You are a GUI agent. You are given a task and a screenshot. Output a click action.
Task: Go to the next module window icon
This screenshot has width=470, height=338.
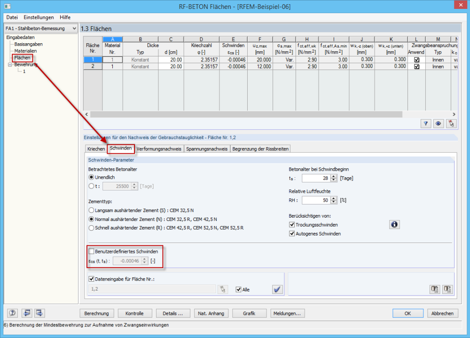point(39,313)
